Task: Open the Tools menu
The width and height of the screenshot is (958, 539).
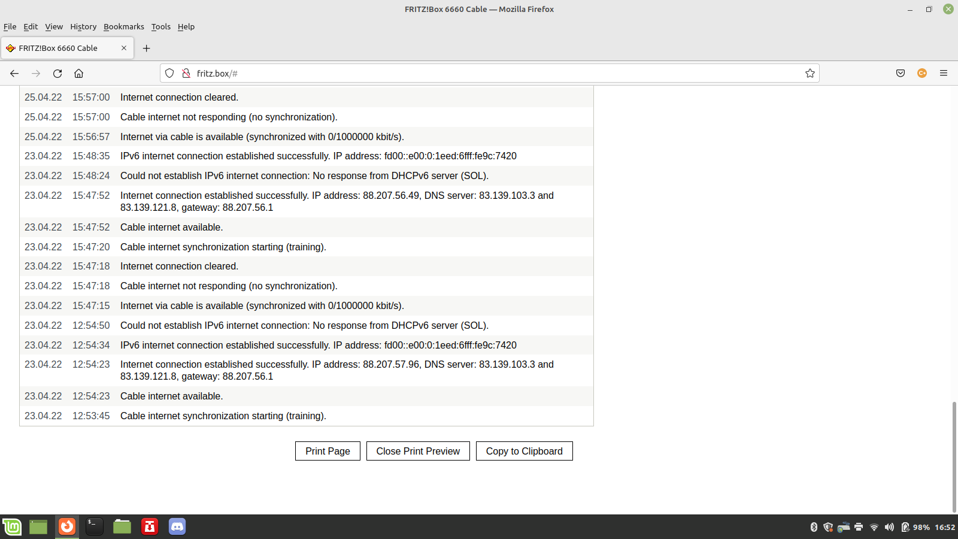Action: 161,26
